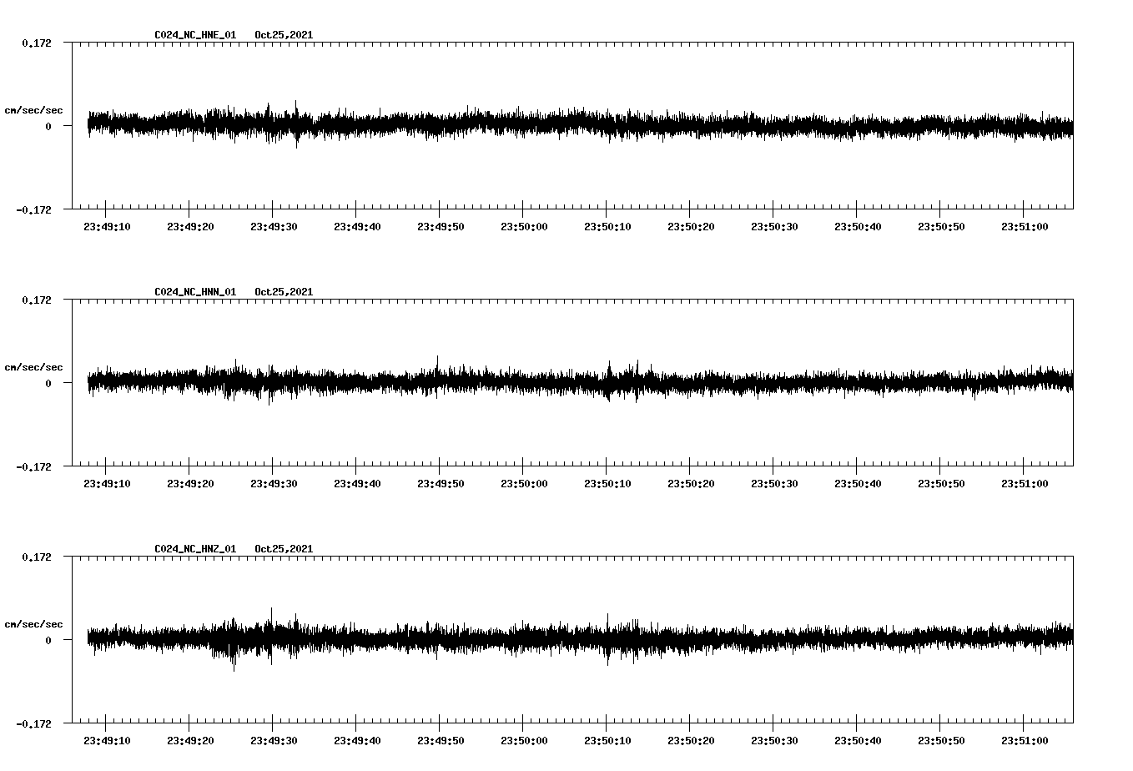Click the 23:51:00 time label under HNN plot
The width and height of the screenshot is (1133, 771).
(x=1024, y=483)
